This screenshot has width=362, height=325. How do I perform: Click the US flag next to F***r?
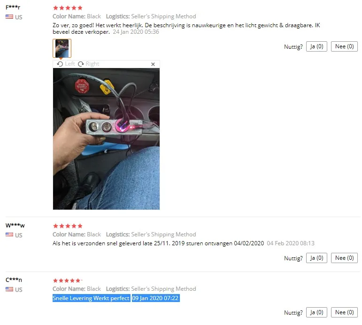(9, 17)
